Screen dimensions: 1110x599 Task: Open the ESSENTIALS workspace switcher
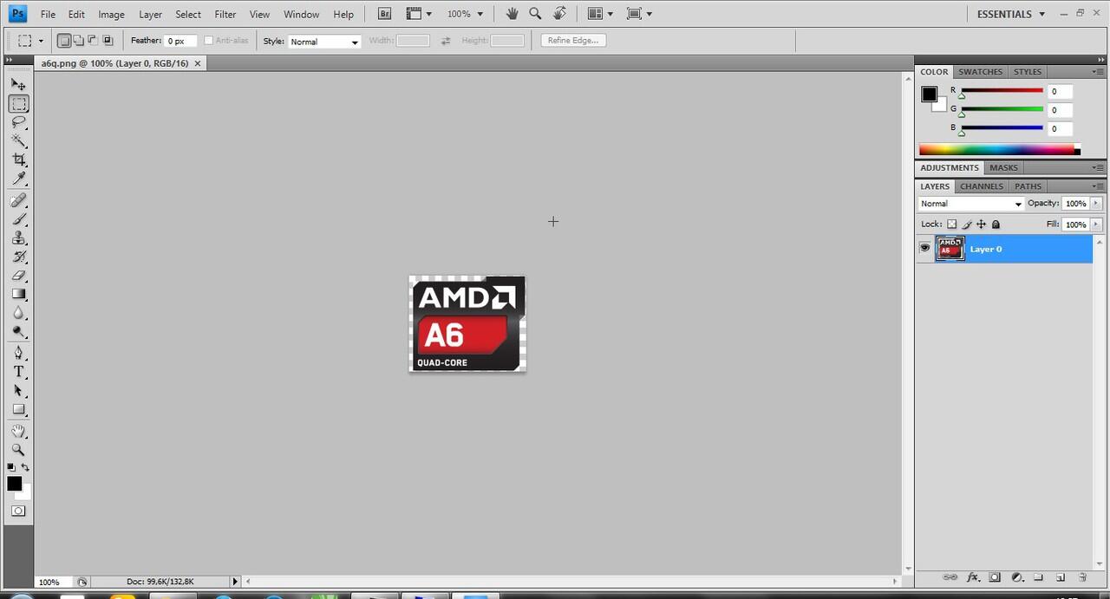(x=1010, y=14)
